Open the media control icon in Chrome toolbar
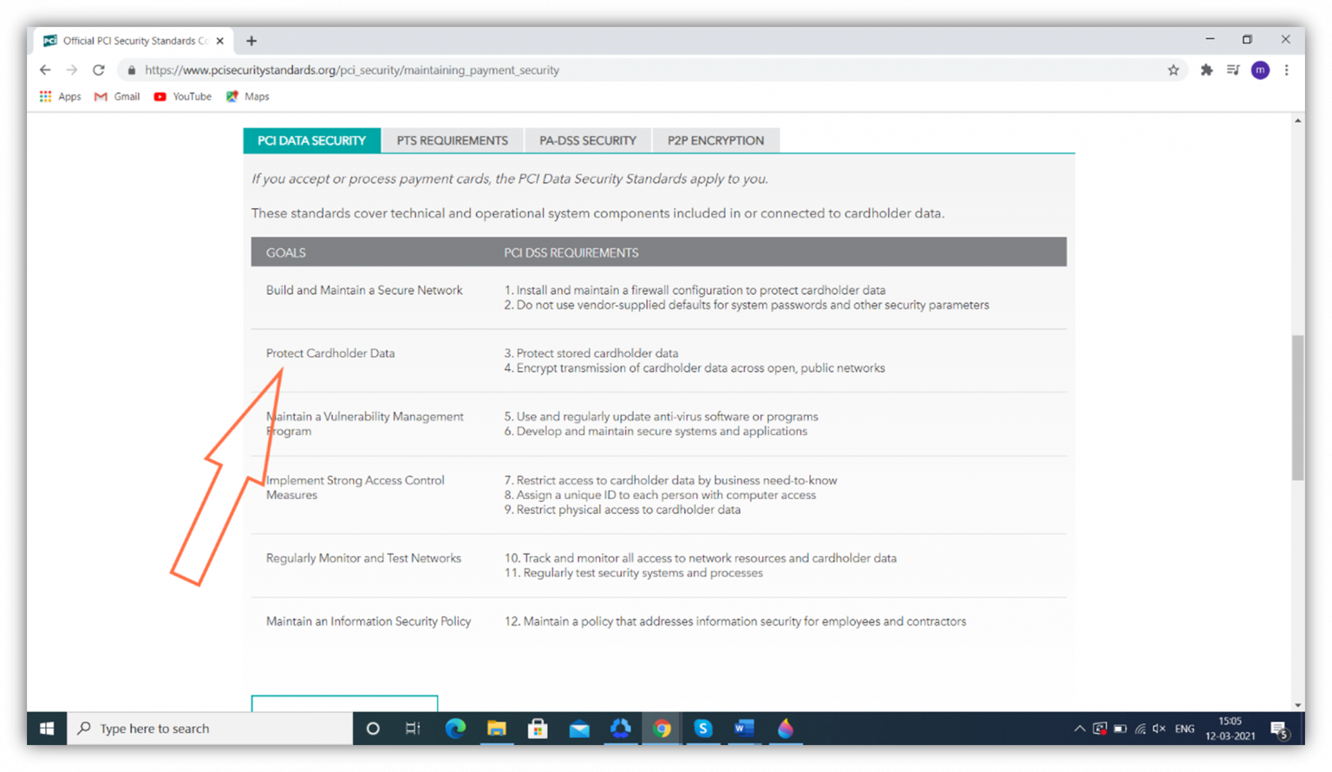The width and height of the screenshot is (1332, 772). click(x=1233, y=70)
